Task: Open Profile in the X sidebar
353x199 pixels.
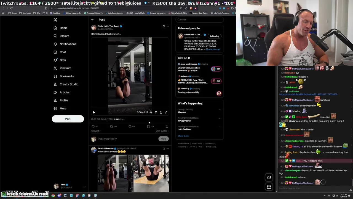Action: click(x=61, y=100)
